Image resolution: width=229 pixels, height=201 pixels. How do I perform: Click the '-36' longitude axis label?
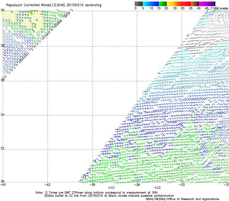137,185
